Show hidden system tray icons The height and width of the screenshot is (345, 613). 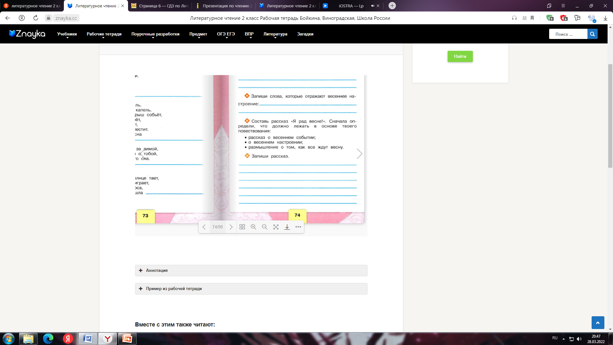pyautogui.click(x=564, y=339)
